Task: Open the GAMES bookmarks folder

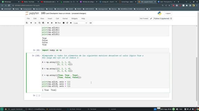Action: tap(70, 9)
